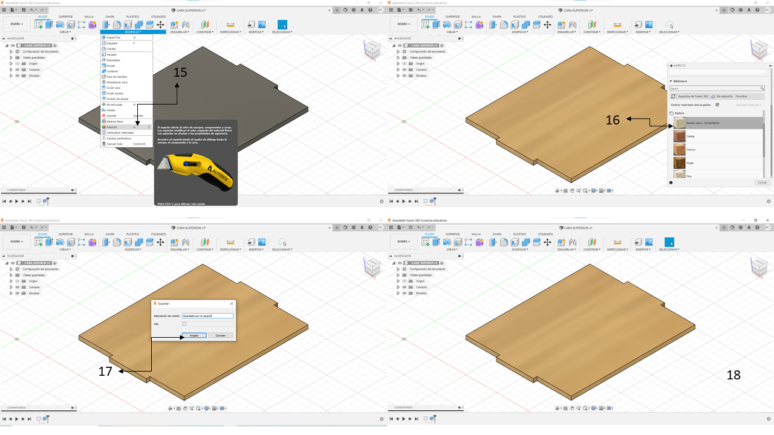The image size is (774, 435).
Task: Switch to Mis aspectos tab in Aspecto panel
Action: 721,96
